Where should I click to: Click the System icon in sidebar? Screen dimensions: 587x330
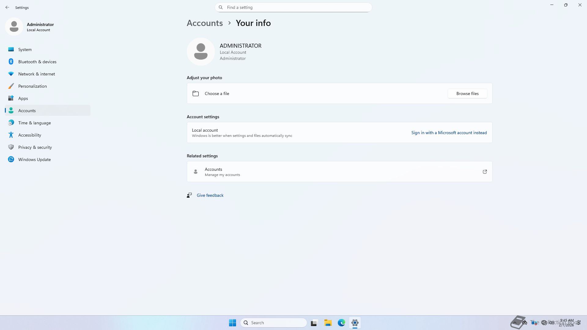11,50
